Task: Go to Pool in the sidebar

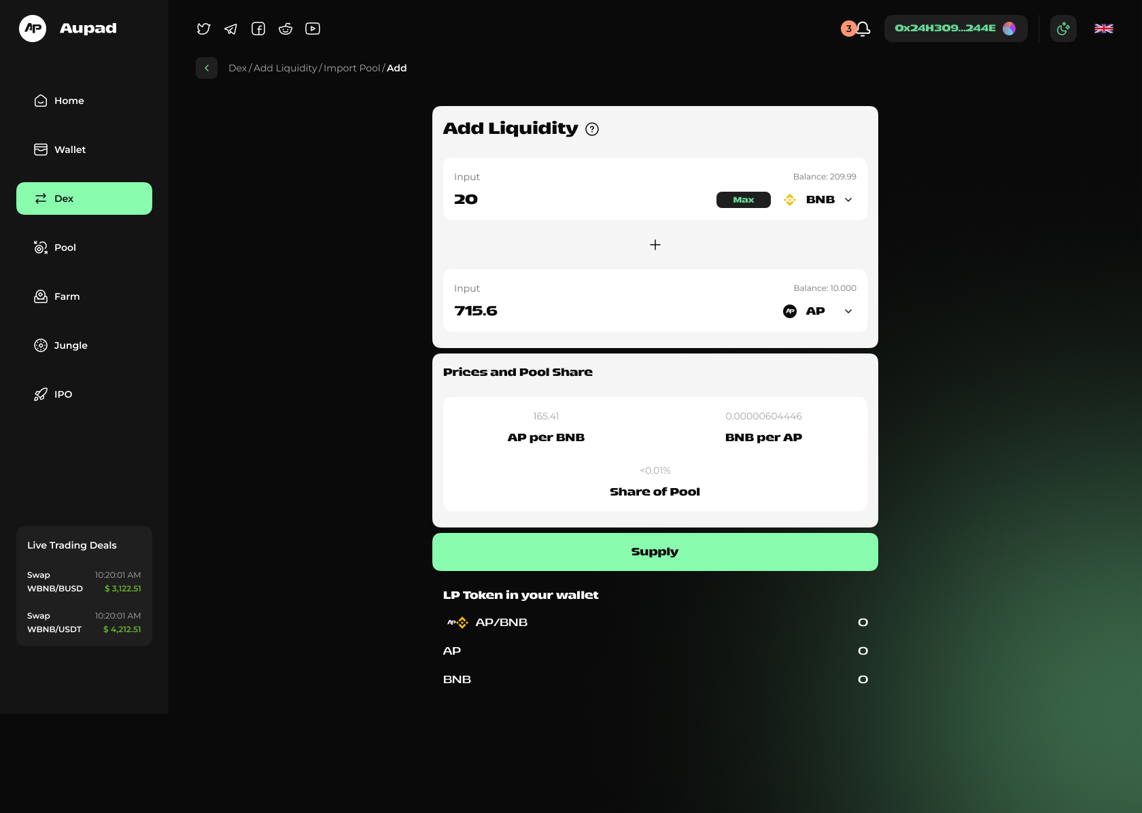Action: click(x=65, y=247)
